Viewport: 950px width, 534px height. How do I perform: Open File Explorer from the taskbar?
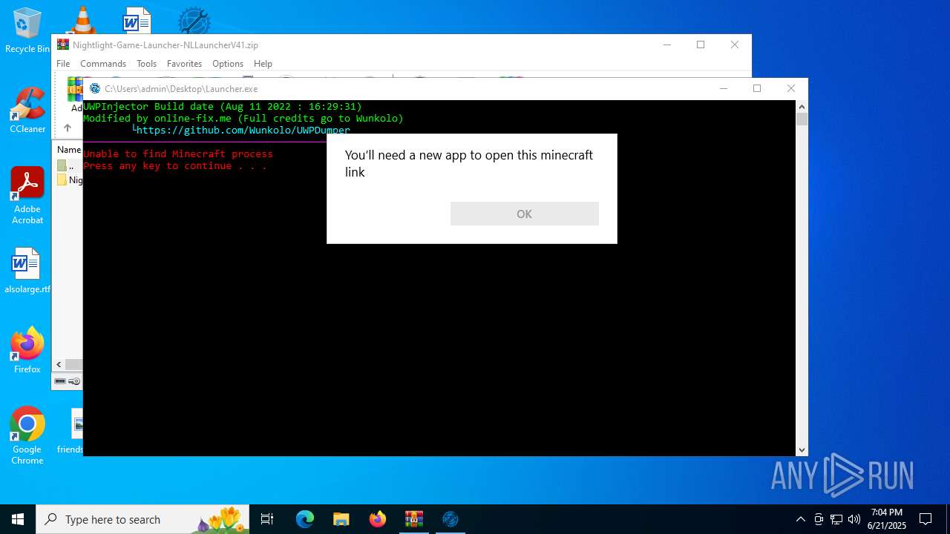[341, 519]
